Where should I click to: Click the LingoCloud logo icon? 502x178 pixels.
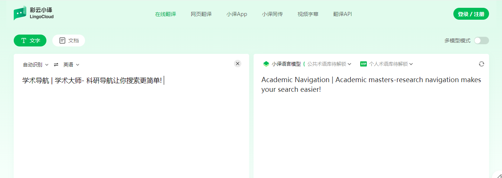point(20,14)
